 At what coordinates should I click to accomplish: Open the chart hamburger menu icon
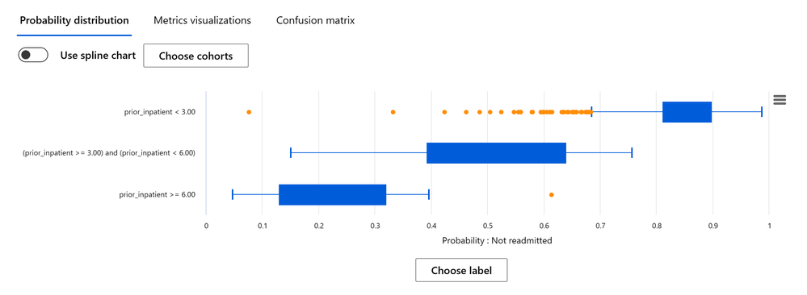tap(780, 100)
